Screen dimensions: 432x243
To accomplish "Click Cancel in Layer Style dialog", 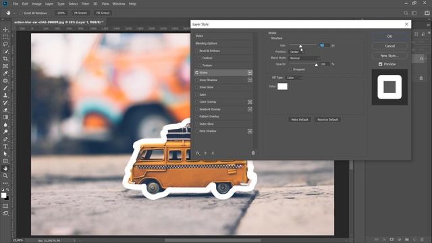I will (389, 46).
